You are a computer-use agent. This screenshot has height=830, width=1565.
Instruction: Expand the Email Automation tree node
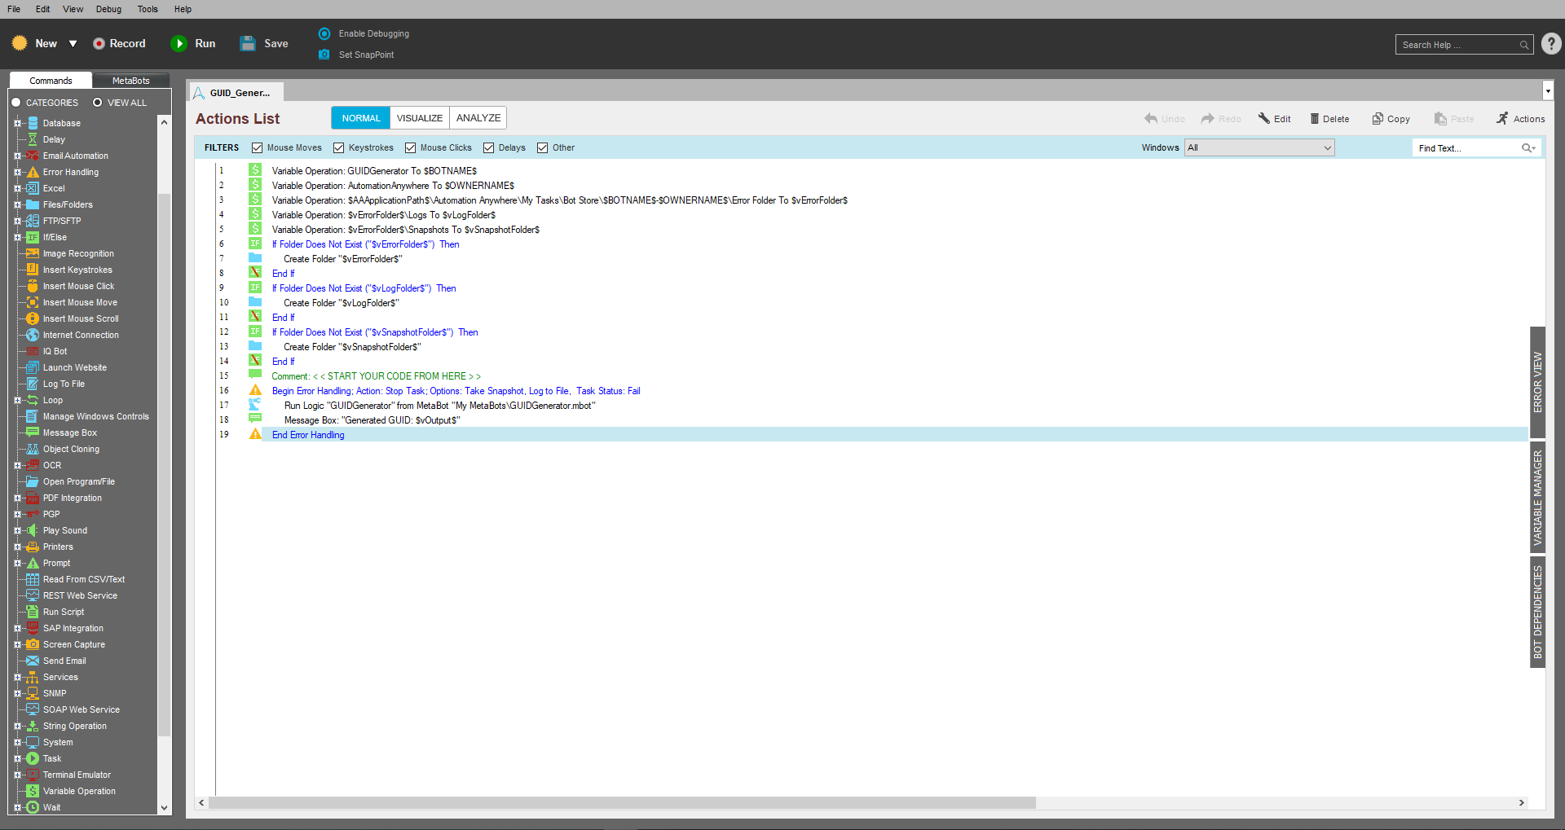(x=17, y=156)
